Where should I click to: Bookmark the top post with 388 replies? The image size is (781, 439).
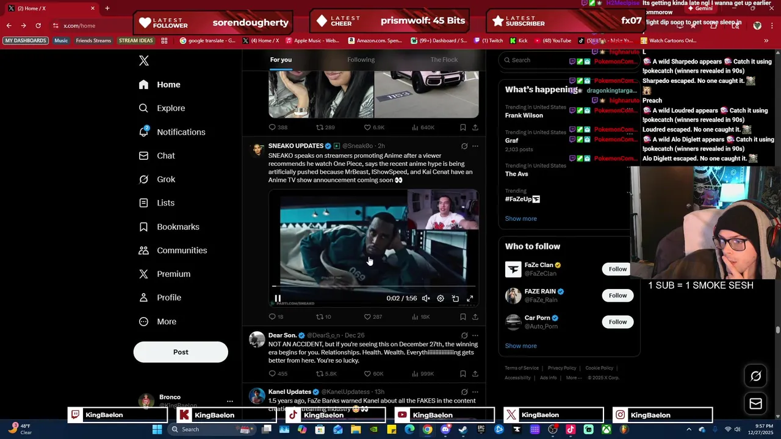(x=463, y=127)
